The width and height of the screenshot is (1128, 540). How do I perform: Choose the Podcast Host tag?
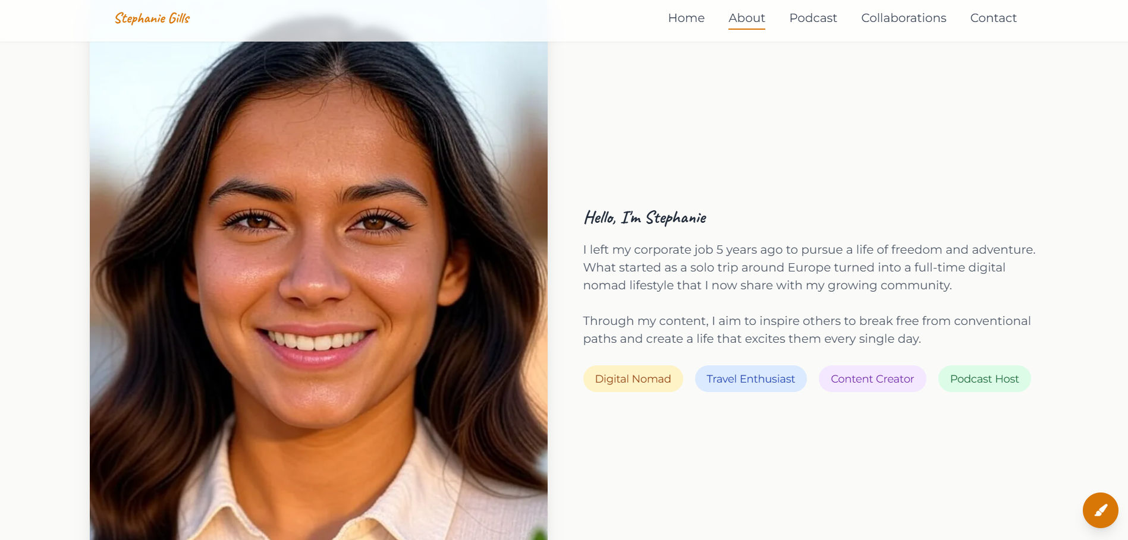[x=984, y=378]
